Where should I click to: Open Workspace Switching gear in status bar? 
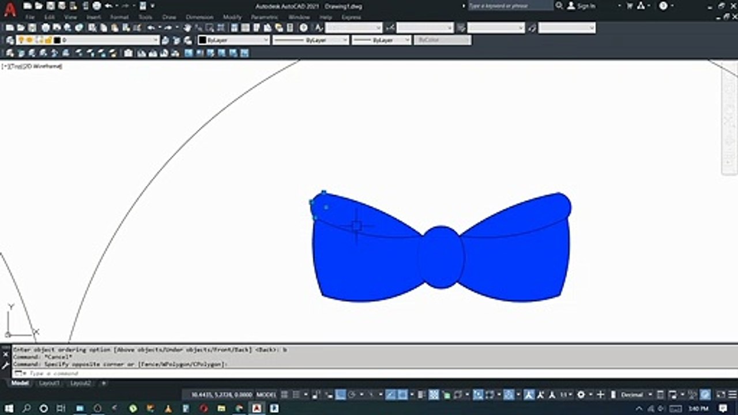click(x=581, y=395)
